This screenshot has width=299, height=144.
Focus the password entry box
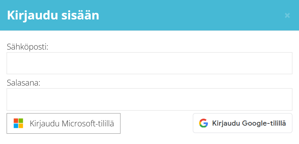(x=149, y=99)
